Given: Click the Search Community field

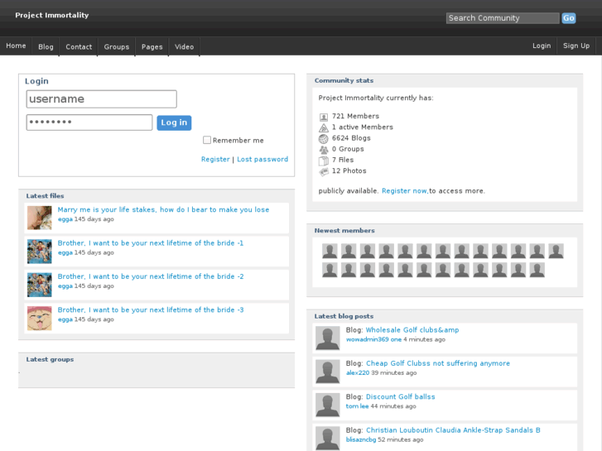Looking at the screenshot, I should (x=502, y=18).
